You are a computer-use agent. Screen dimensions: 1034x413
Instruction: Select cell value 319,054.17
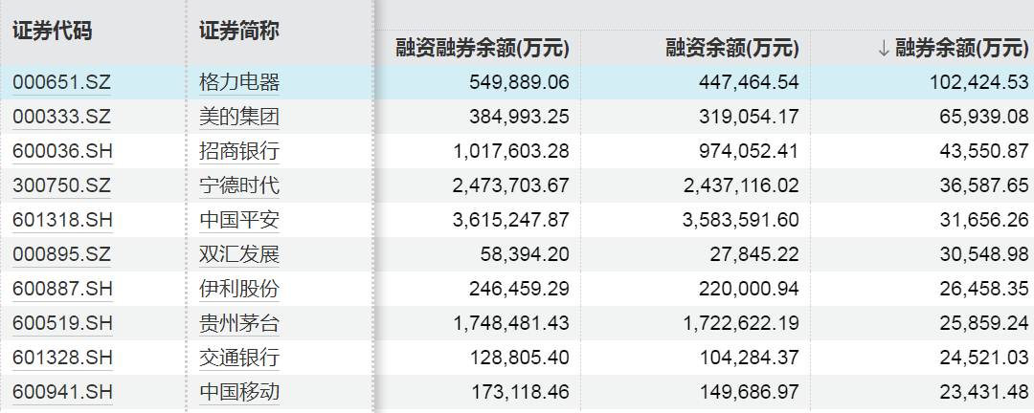tap(749, 118)
